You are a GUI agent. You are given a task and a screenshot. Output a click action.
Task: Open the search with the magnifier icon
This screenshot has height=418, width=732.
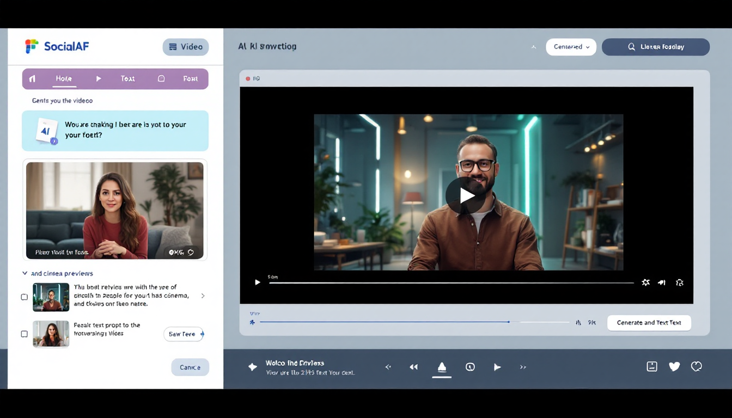pyautogui.click(x=632, y=47)
